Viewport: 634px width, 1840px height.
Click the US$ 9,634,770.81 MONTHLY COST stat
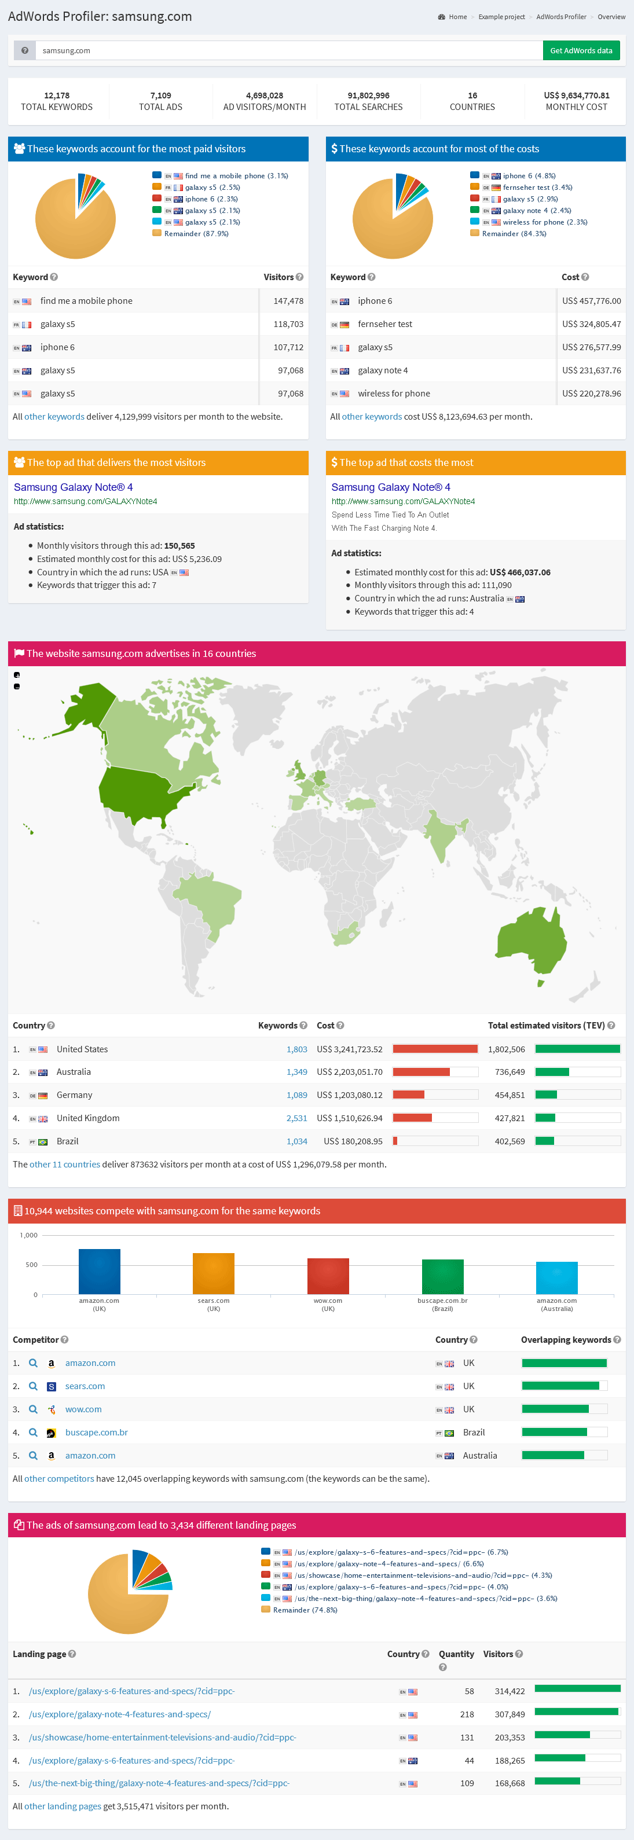point(576,101)
